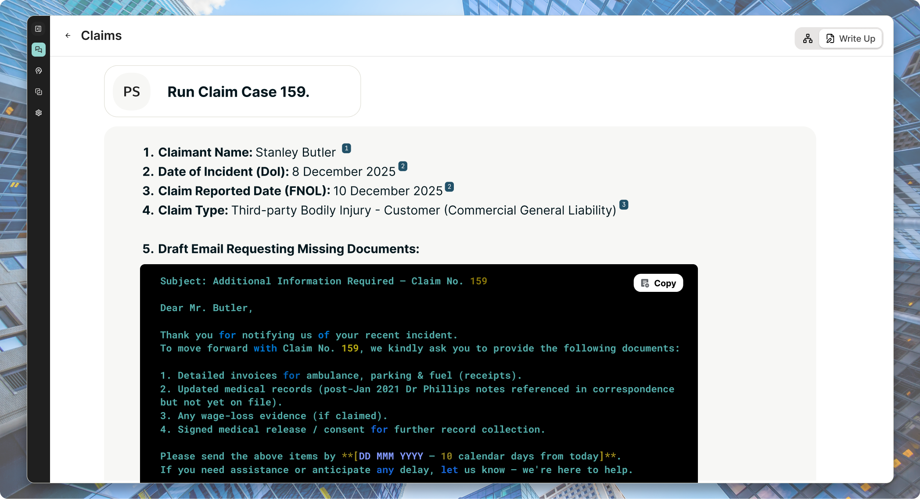Select the Write Up tab

pos(851,39)
